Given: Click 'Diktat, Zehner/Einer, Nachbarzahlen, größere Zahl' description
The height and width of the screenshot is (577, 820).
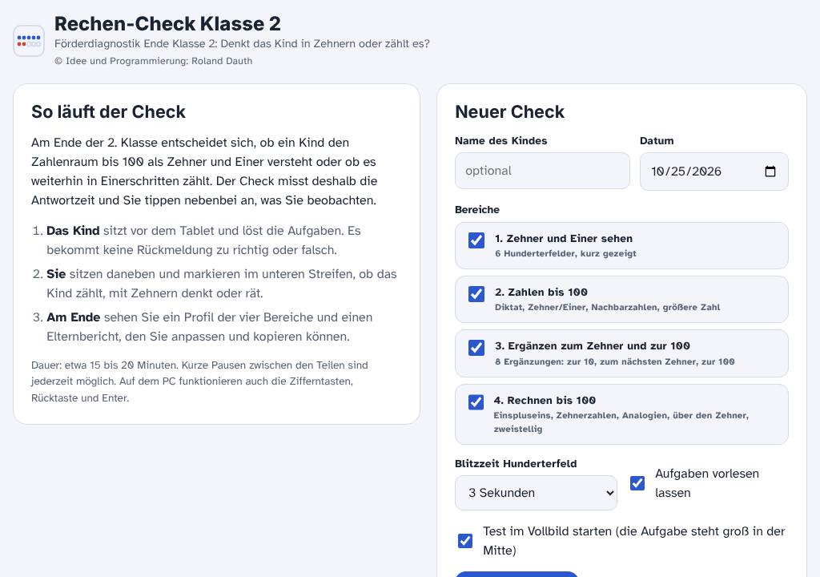Looking at the screenshot, I should coord(607,308).
